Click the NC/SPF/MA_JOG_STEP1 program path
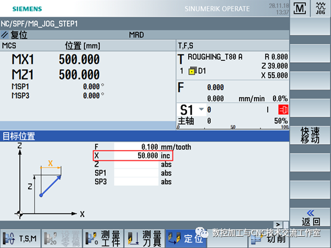Image resolution: width=331 pixels, height=248 pixels. point(39,24)
